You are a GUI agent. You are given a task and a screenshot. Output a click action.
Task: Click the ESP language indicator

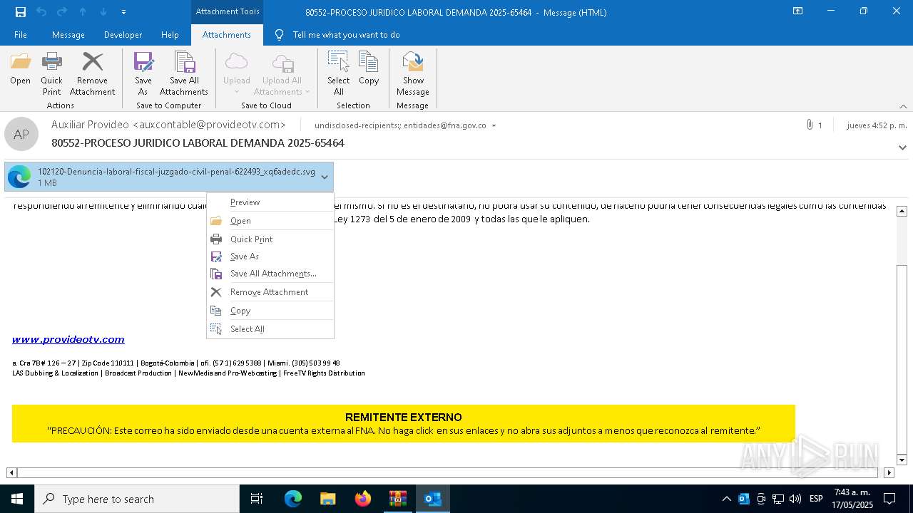[817, 499]
